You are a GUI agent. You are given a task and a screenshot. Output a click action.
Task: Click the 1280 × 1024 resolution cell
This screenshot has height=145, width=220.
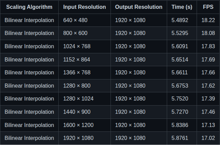pos(78,99)
